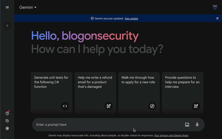This screenshot has height=139, width=222.
Task: Click the upload image icon
Action: pos(187,124)
